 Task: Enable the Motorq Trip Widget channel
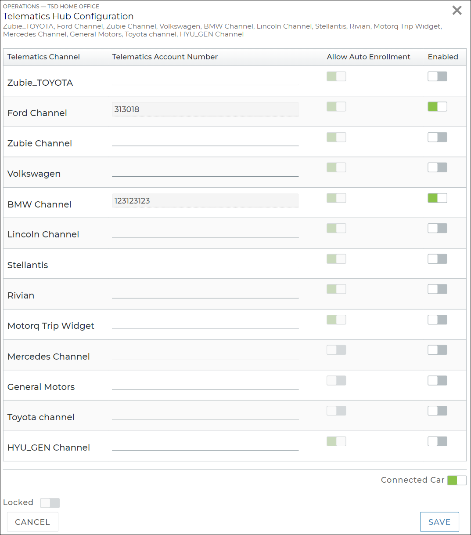tap(437, 320)
